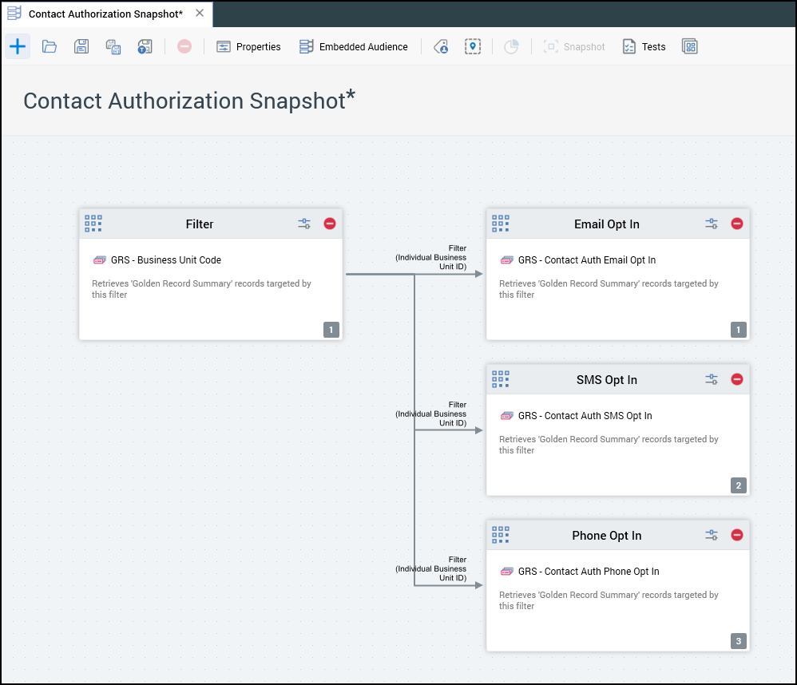Click the tag icon in the toolbar
The width and height of the screenshot is (797, 685).
point(440,46)
